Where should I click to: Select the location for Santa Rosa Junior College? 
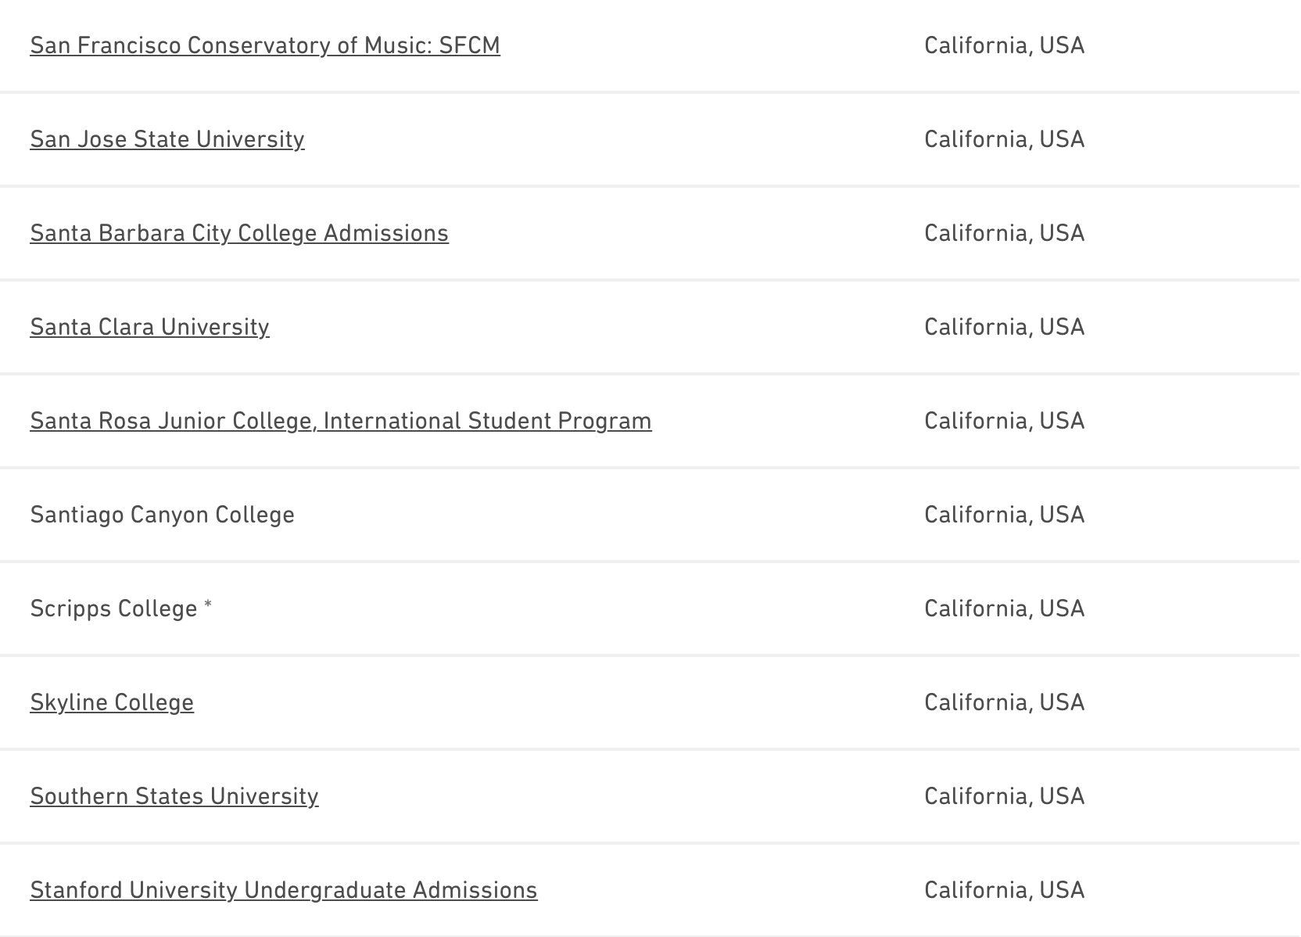[1004, 421]
